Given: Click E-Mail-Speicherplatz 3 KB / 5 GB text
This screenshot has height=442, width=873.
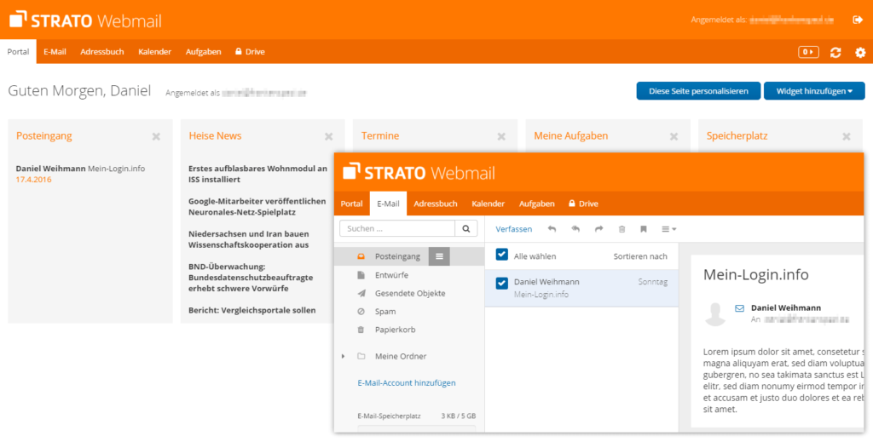Looking at the screenshot, I should [416, 416].
